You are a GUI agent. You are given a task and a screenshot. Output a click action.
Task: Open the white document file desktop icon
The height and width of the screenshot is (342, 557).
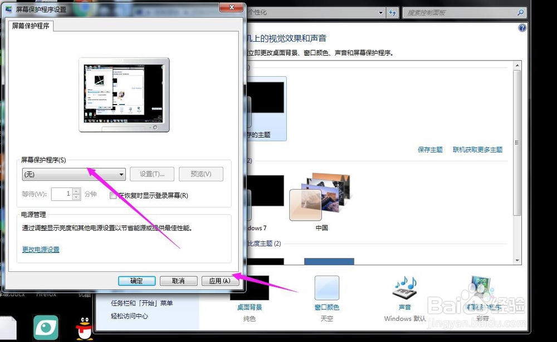[8, 328]
